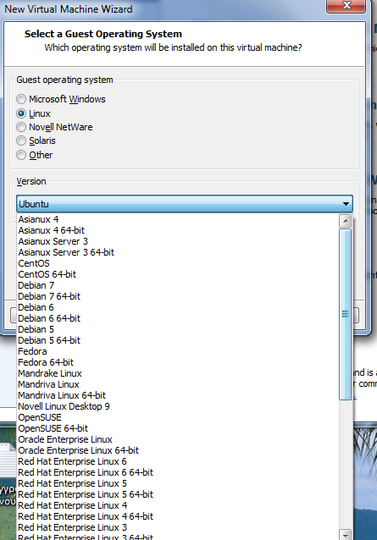Image resolution: width=377 pixels, height=540 pixels.
Task: Choose Red Hat Enterprise Linux 4
Action: (72, 505)
